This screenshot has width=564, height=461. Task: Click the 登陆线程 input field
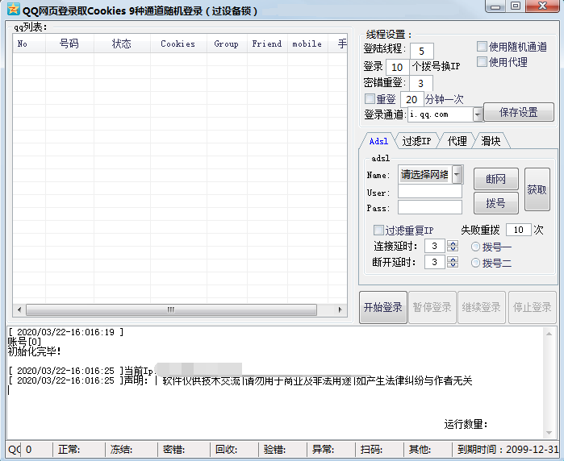click(x=421, y=51)
